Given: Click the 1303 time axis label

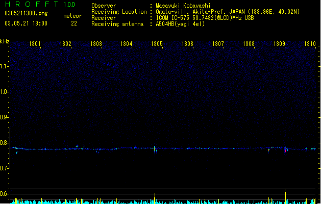Looking at the screenshot, I should 96,43.
